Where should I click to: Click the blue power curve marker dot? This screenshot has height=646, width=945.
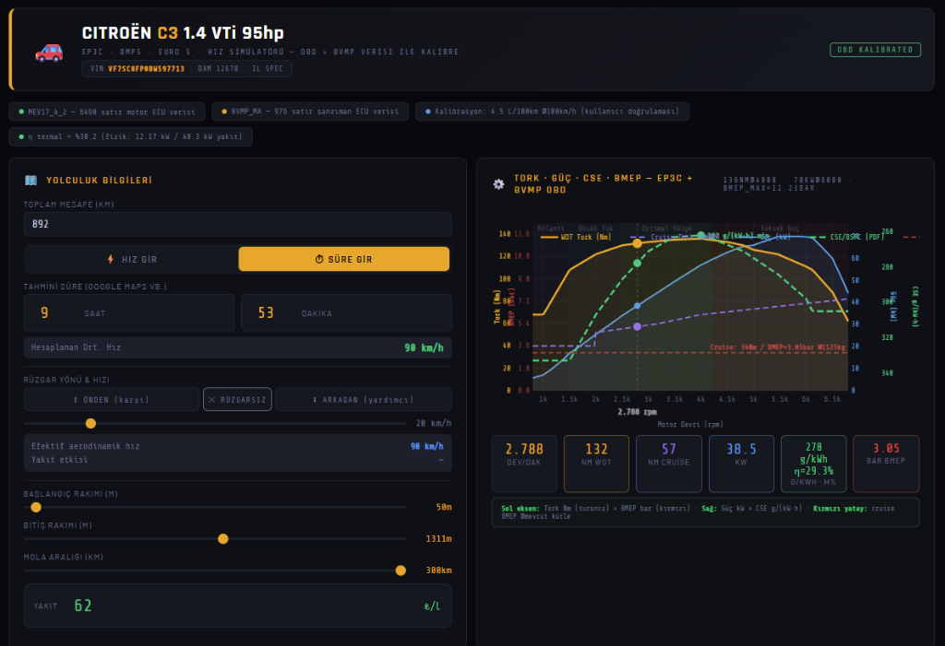[637, 306]
